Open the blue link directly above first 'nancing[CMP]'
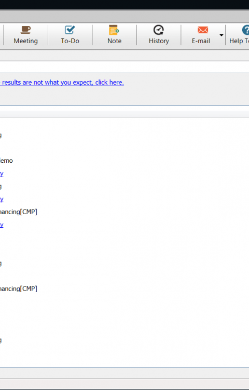This screenshot has height=390, width=249. (2, 199)
